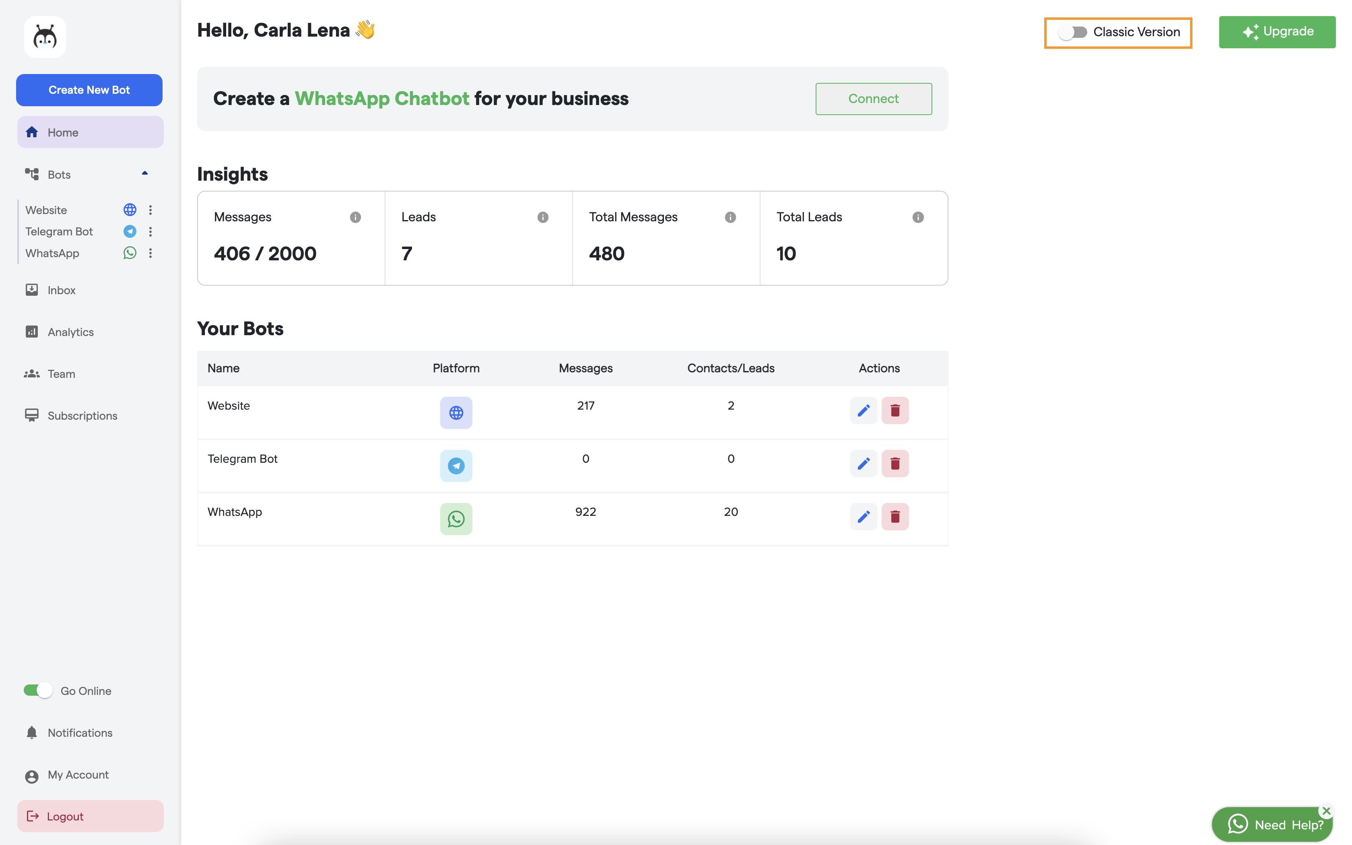This screenshot has width=1352, height=845.
Task: Click the Connect button
Action: tap(873, 99)
